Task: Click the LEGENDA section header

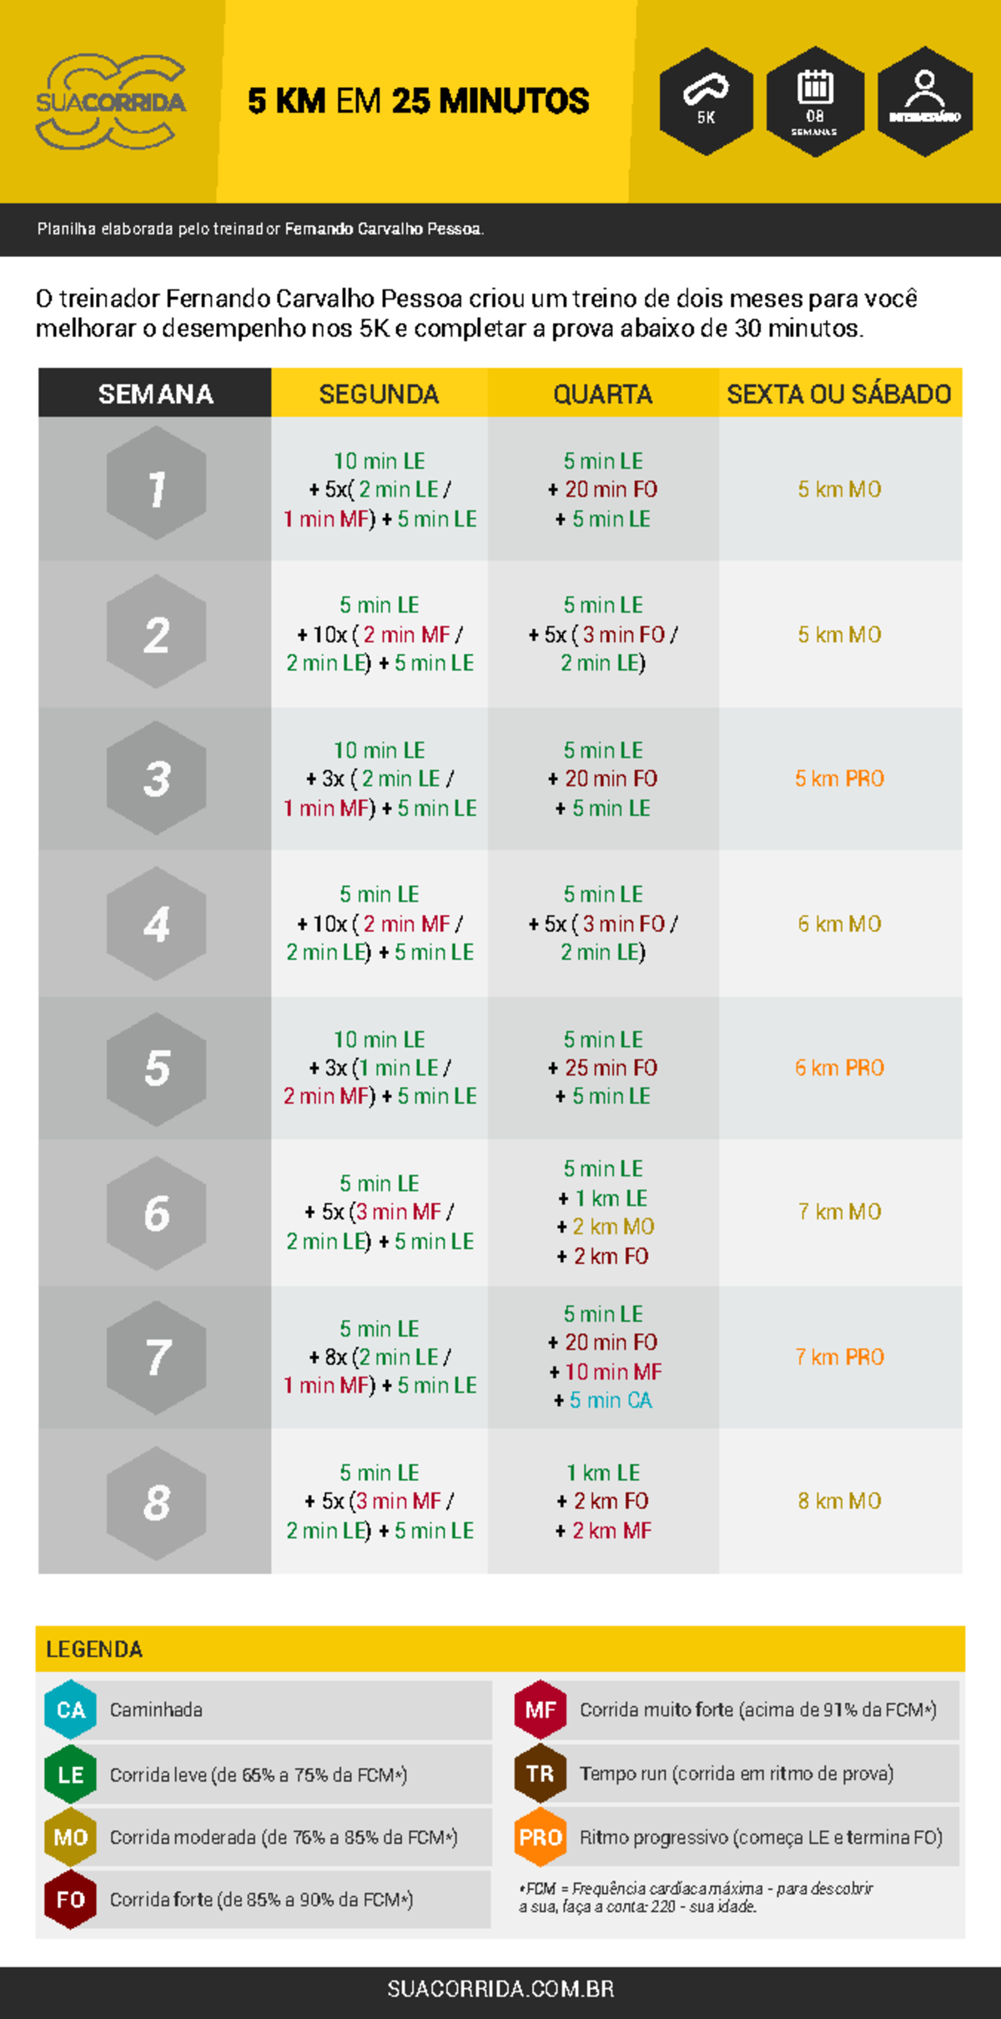Action: pyautogui.click(x=94, y=1649)
